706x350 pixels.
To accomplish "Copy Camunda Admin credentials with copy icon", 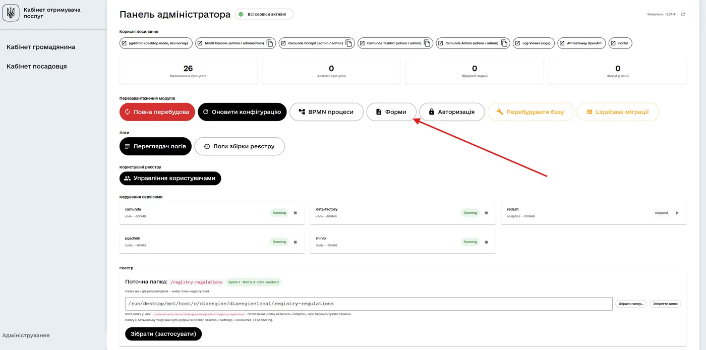I will 504,43.
